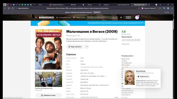Open Хизер Грэм name in popup
177x99 pixels.
tap(141, 71)
